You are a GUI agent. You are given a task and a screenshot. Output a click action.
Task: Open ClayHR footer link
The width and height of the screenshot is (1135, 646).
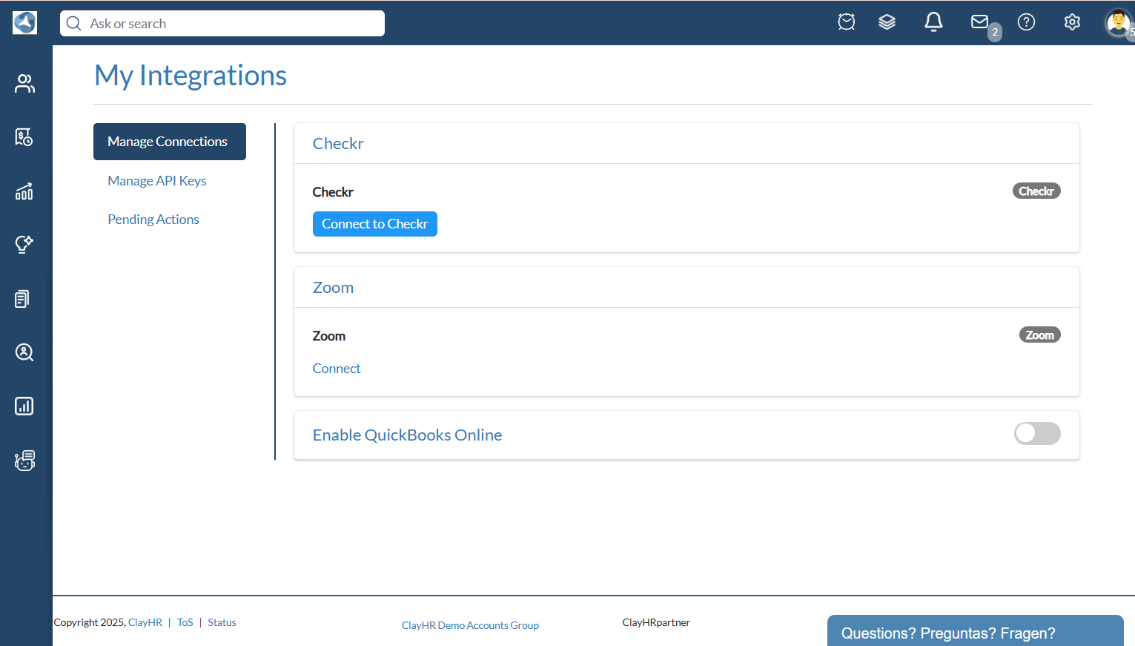(x=145, y=622)
